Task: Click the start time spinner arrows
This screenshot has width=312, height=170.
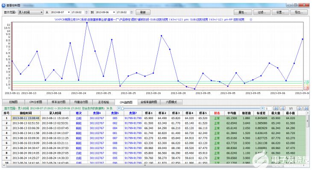Action: 87,12
